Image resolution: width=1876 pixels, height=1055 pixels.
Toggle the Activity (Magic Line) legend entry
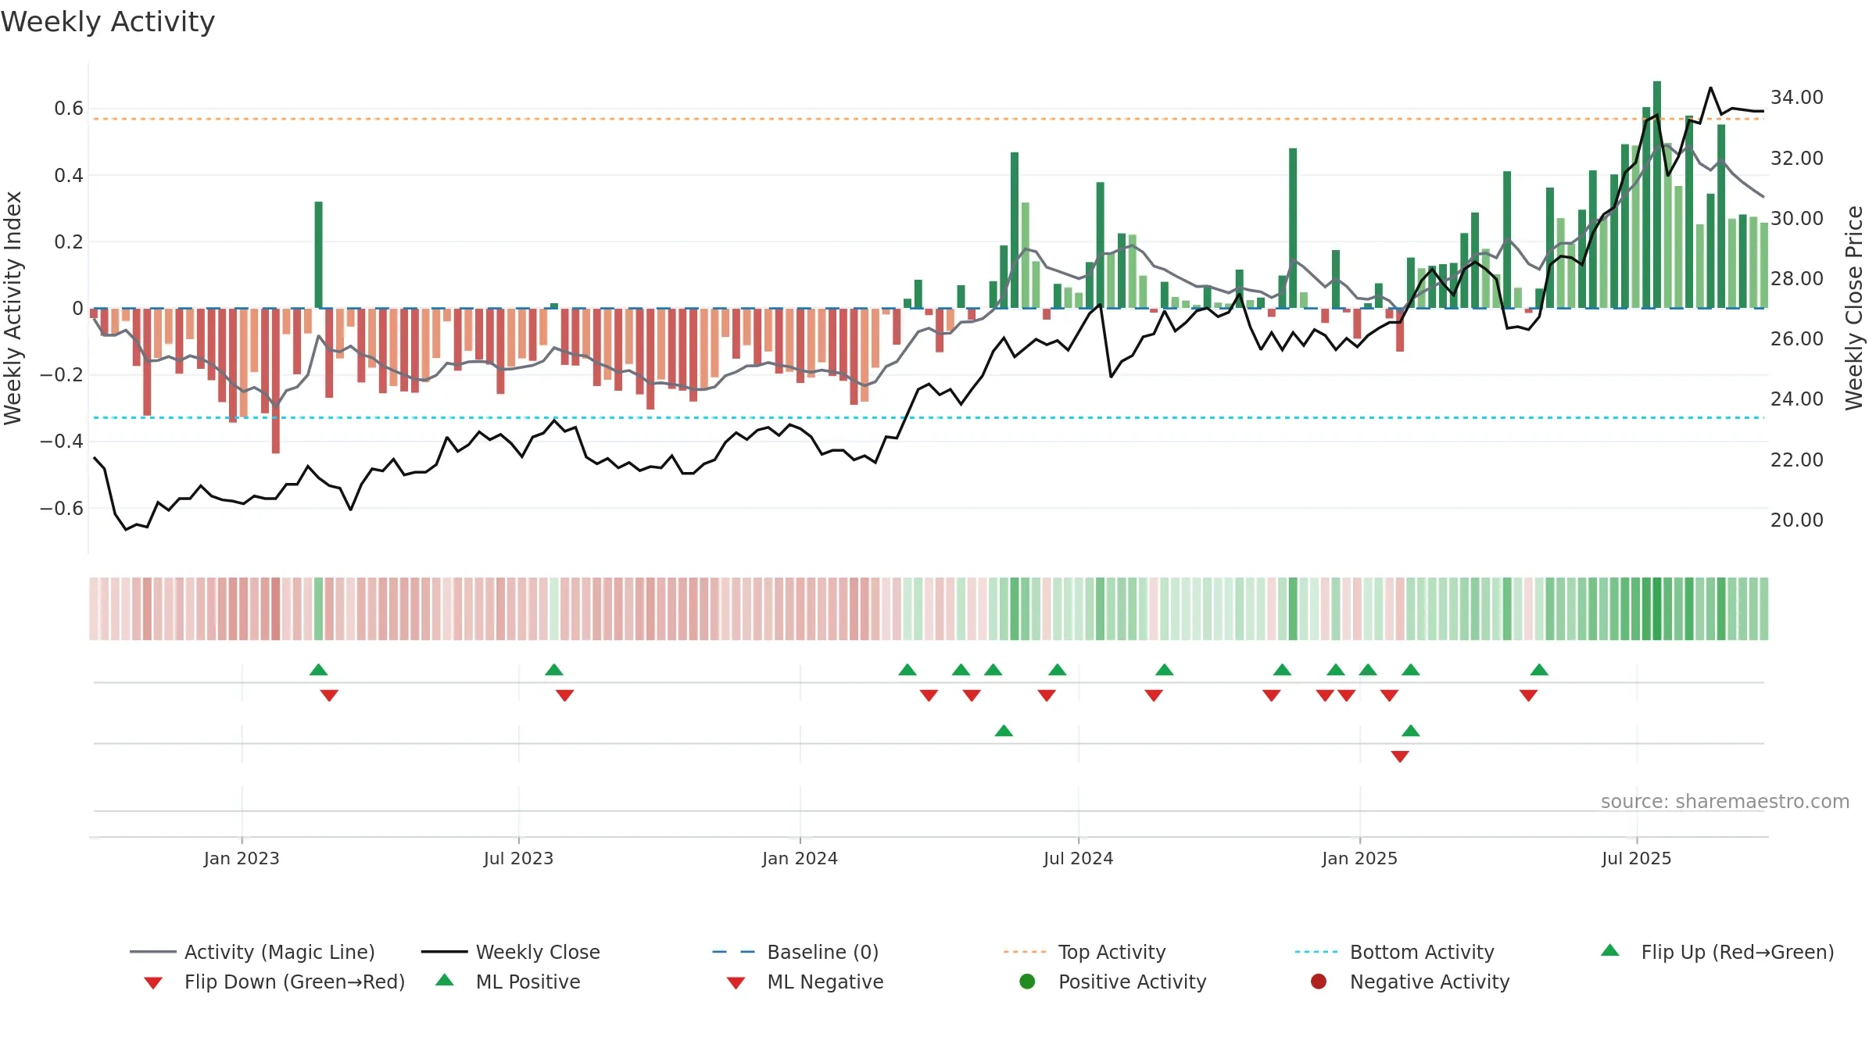[x=252, y=952]
